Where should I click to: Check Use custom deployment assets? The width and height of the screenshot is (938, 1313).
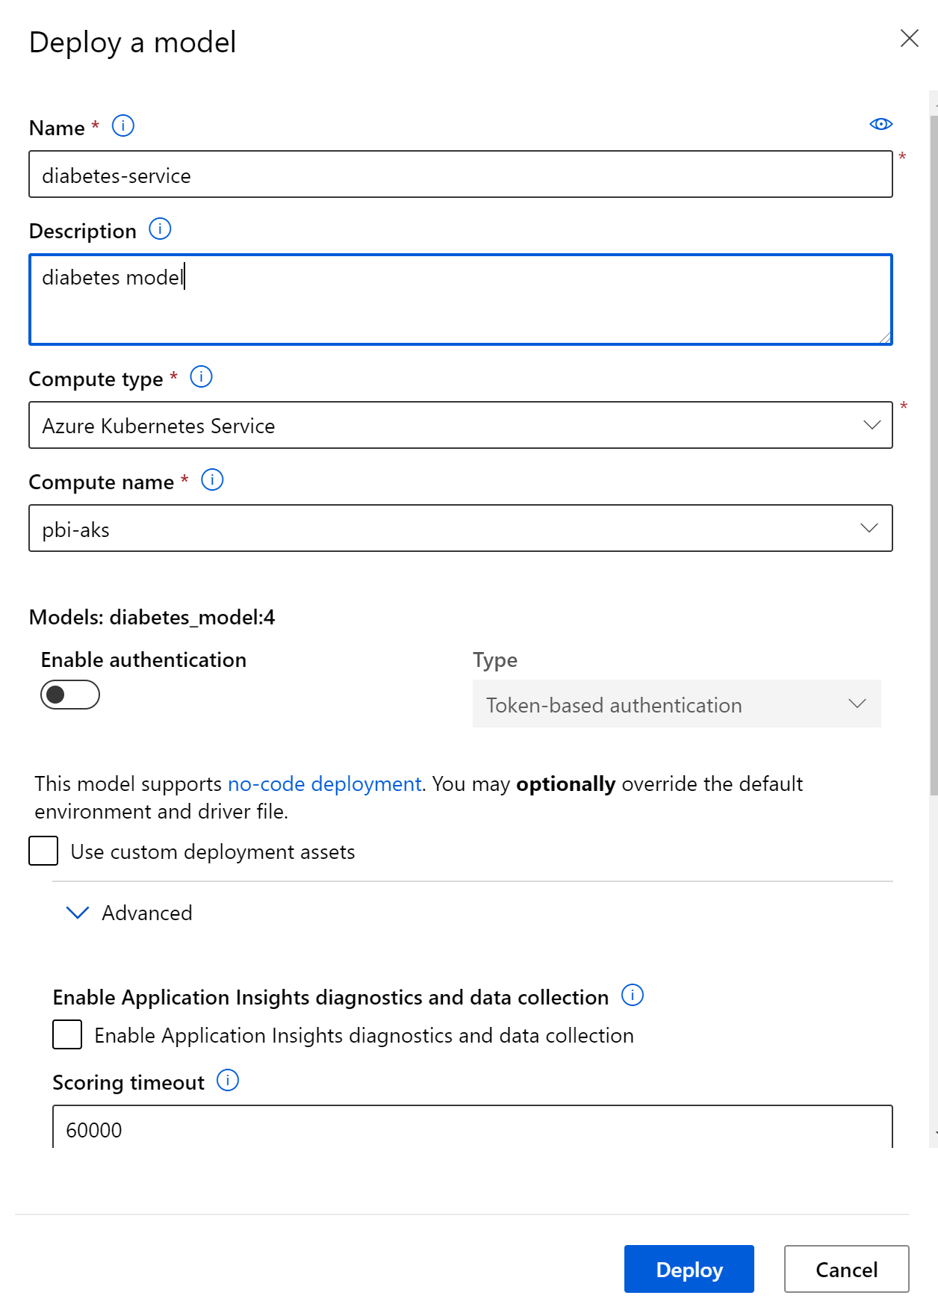pyautogui.click(x=44, y=851)
